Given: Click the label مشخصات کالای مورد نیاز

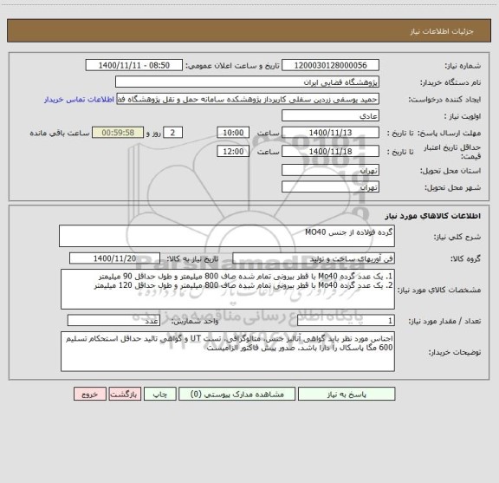Looking at the screenshot, I should [x=439, y=290].
